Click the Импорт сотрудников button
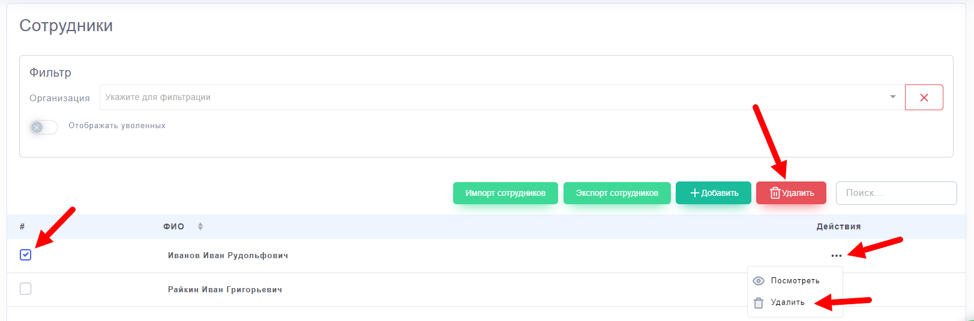 coord(505,193)
